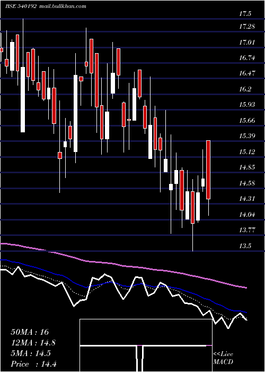Click the BSE 540192 ticker label
The image size is (265, 372).
21,6
